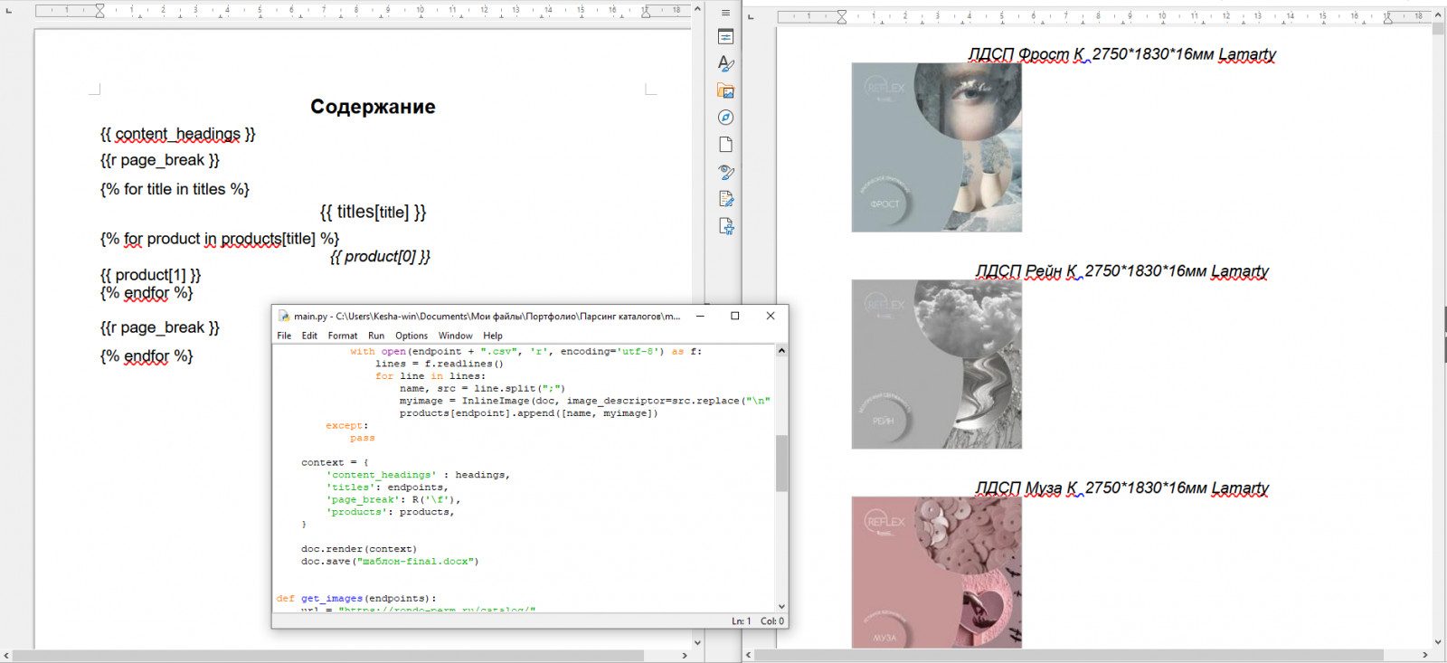This screenshot has height=663, width=1447.
Task: Open the Run menu in the main.py window
Action: (x=376, y=336)
